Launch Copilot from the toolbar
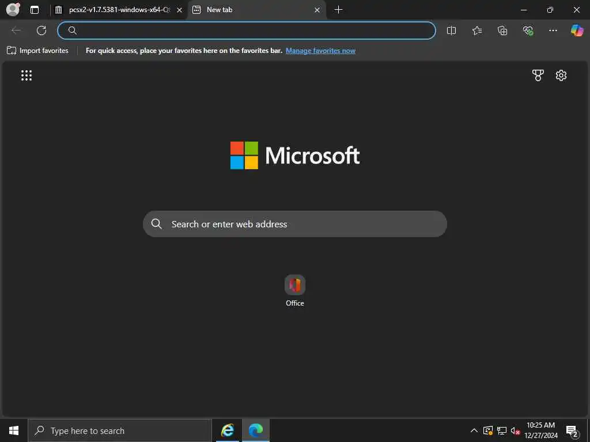The width and height of the screenshot is (590, 442). pos(577,31)
